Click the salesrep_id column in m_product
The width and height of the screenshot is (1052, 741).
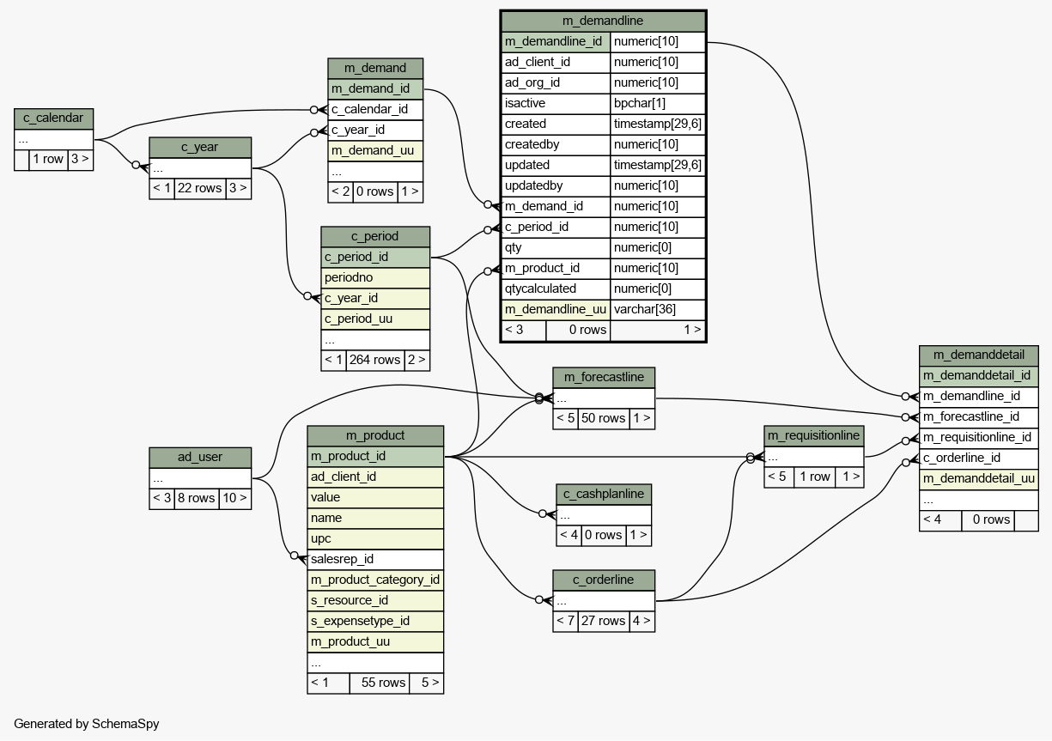tap(375, 559)
